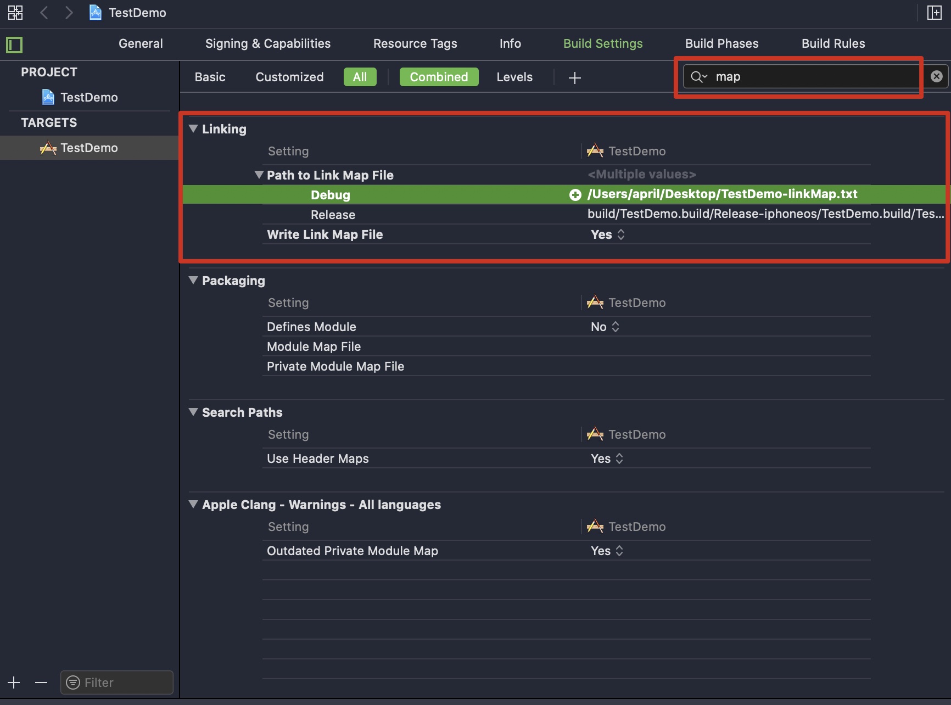The image size is (951, 705).
Task: Collapse the Linking section
Action: click(193, 128)
